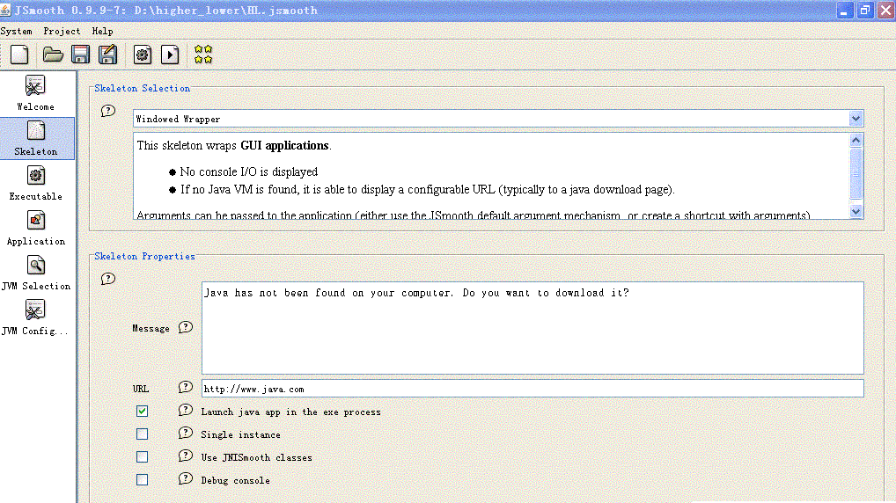Click the Save As floppy-with-pencil icon

pyautogui.click(x=107, y=55)
